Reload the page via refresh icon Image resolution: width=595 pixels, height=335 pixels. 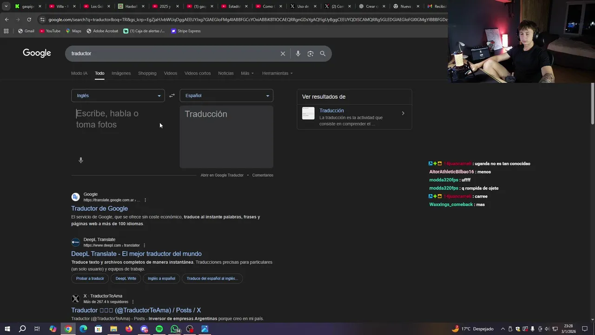tap(29, 20)
